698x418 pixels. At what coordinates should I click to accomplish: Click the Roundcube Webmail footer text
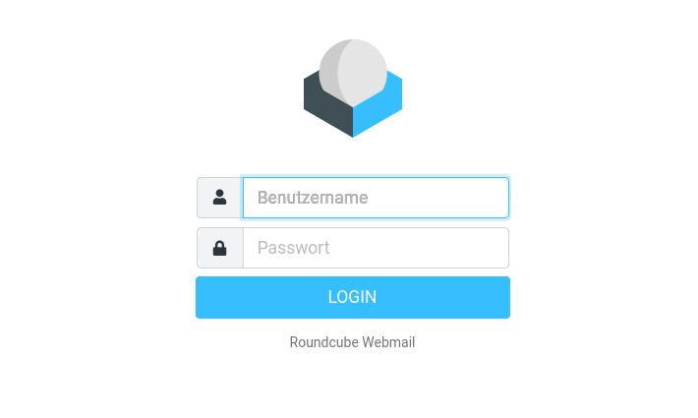click(x=352, y=342)
